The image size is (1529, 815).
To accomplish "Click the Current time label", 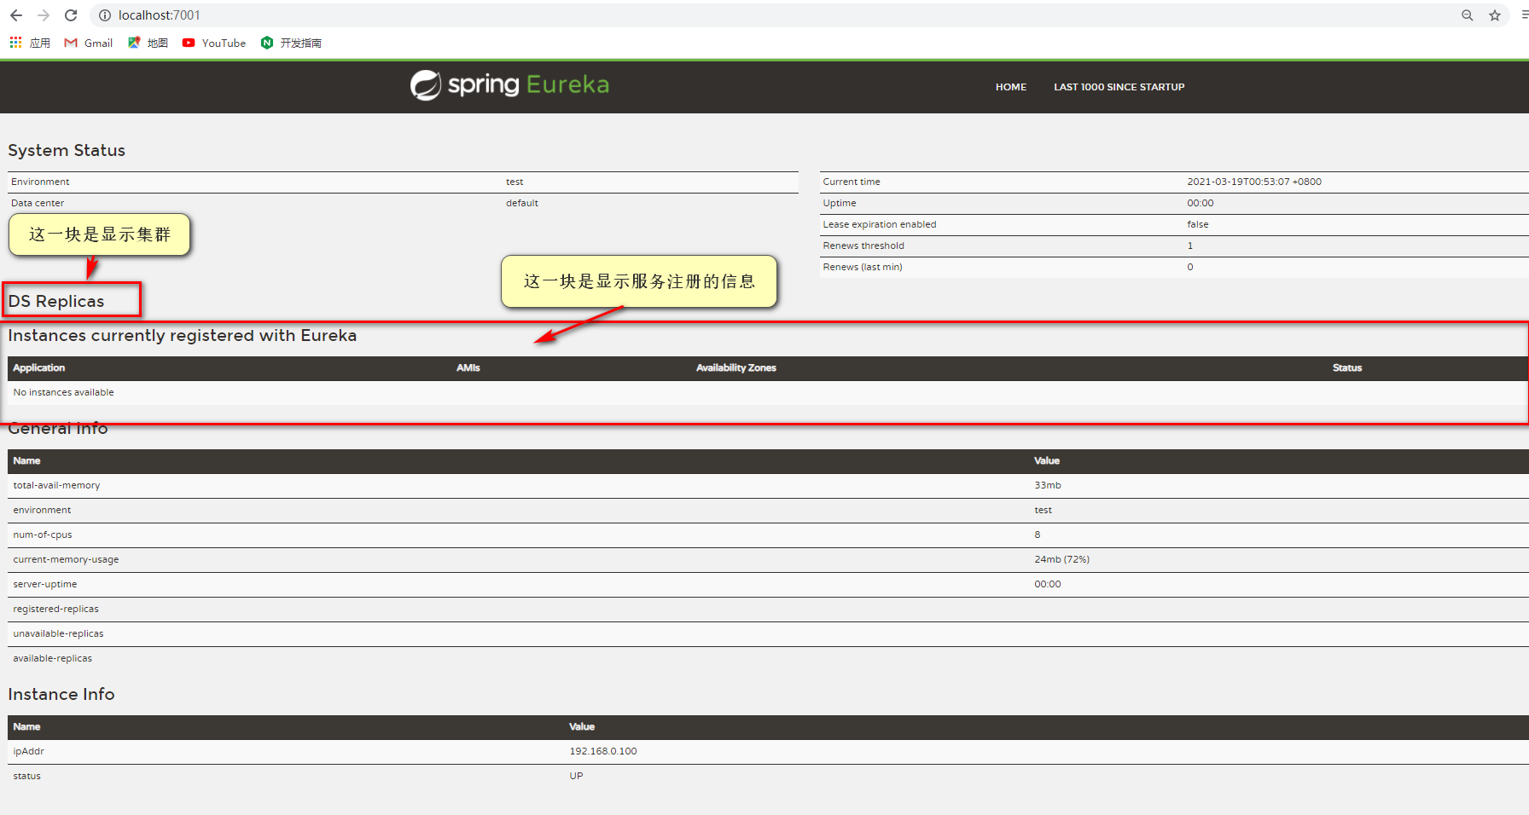I will pos(852,182).
